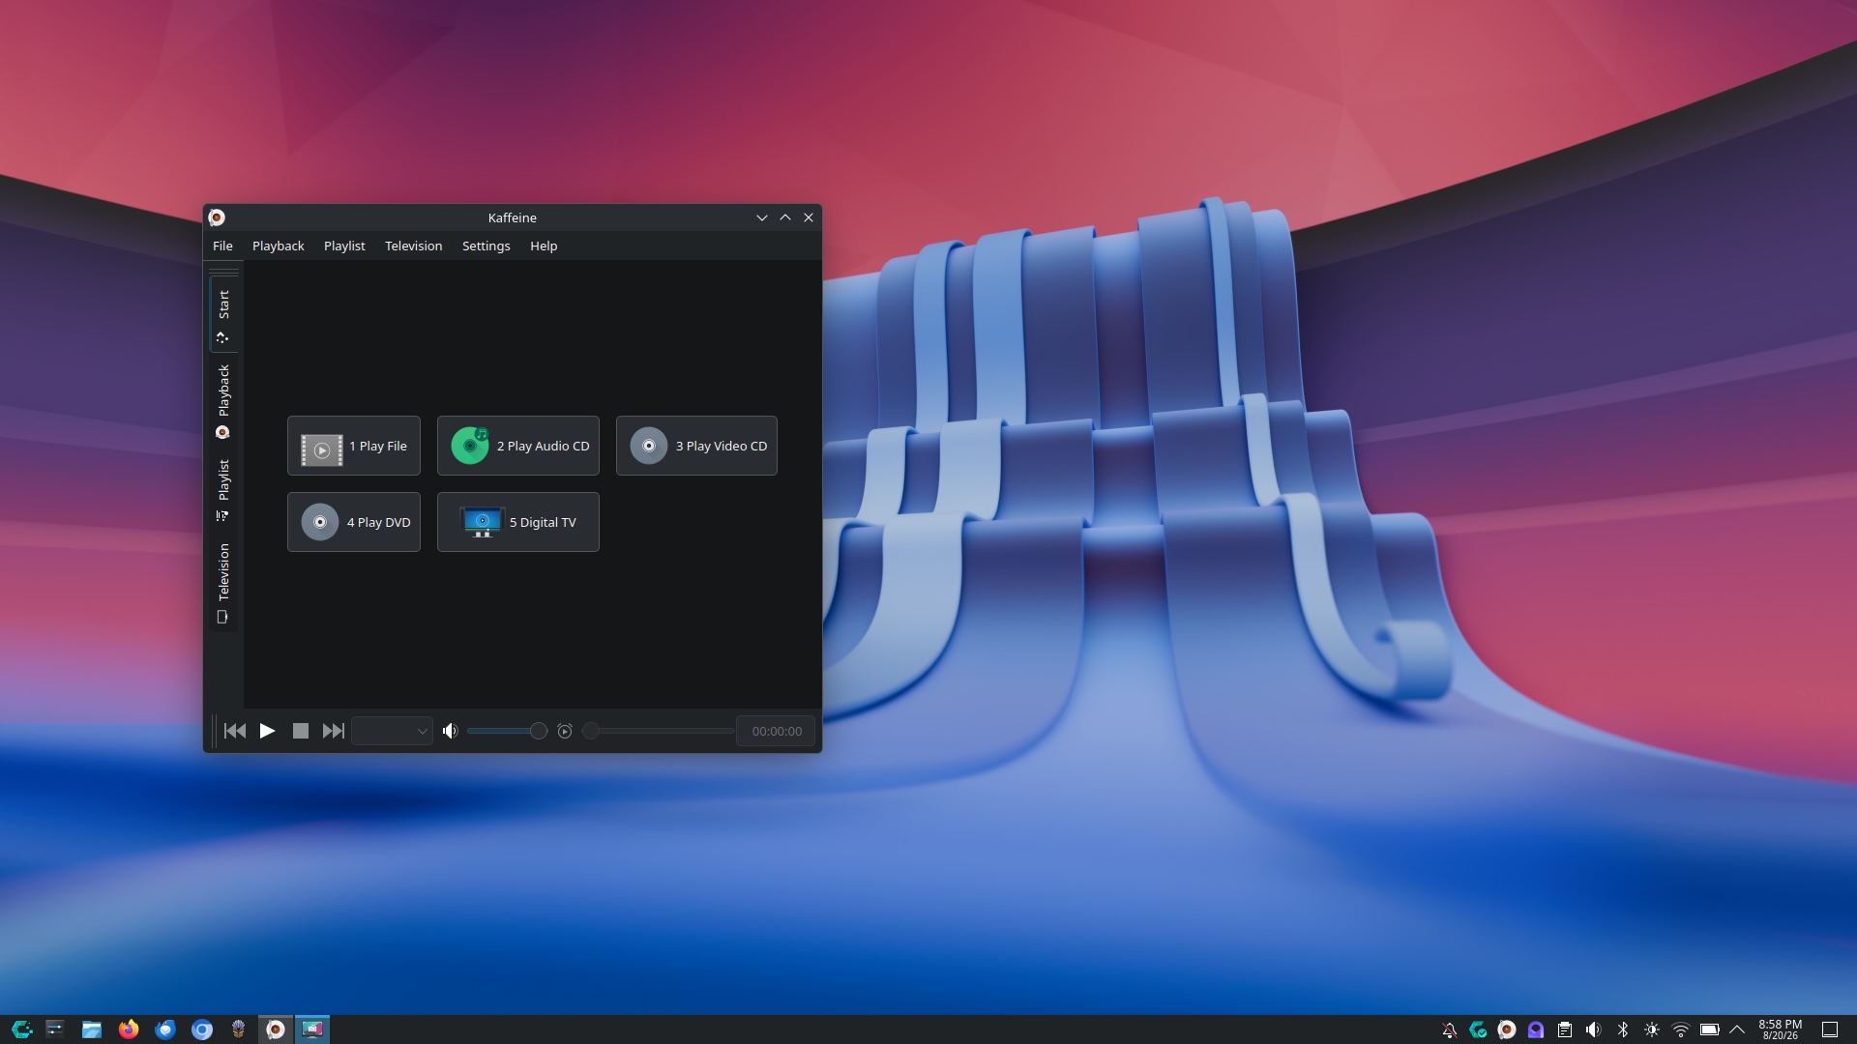The height and width of the screenshot is (1044, 1857).
Task: Open the Settings menu
Action: pyautogui.click(x=486, y=246)
